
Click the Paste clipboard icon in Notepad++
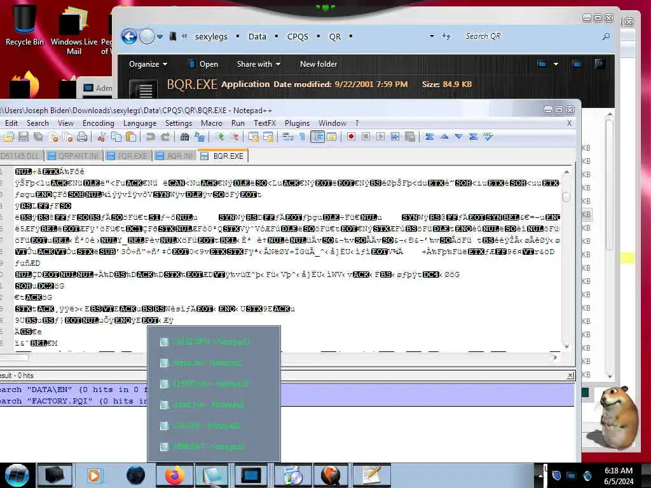[131, 137]
